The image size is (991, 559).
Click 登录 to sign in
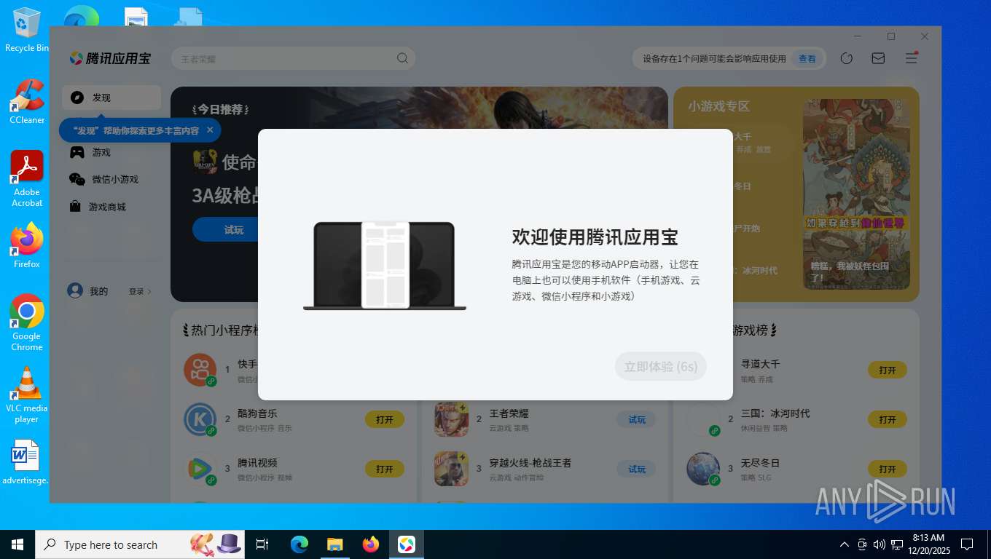140,291
